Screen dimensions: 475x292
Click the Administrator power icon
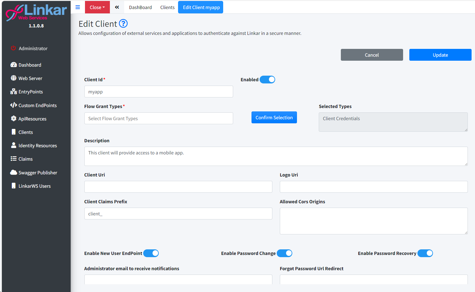coord(13,48)
